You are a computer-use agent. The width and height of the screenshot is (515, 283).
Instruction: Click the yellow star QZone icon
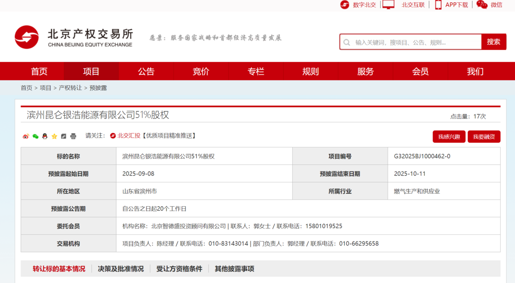(x=54, y=136)
